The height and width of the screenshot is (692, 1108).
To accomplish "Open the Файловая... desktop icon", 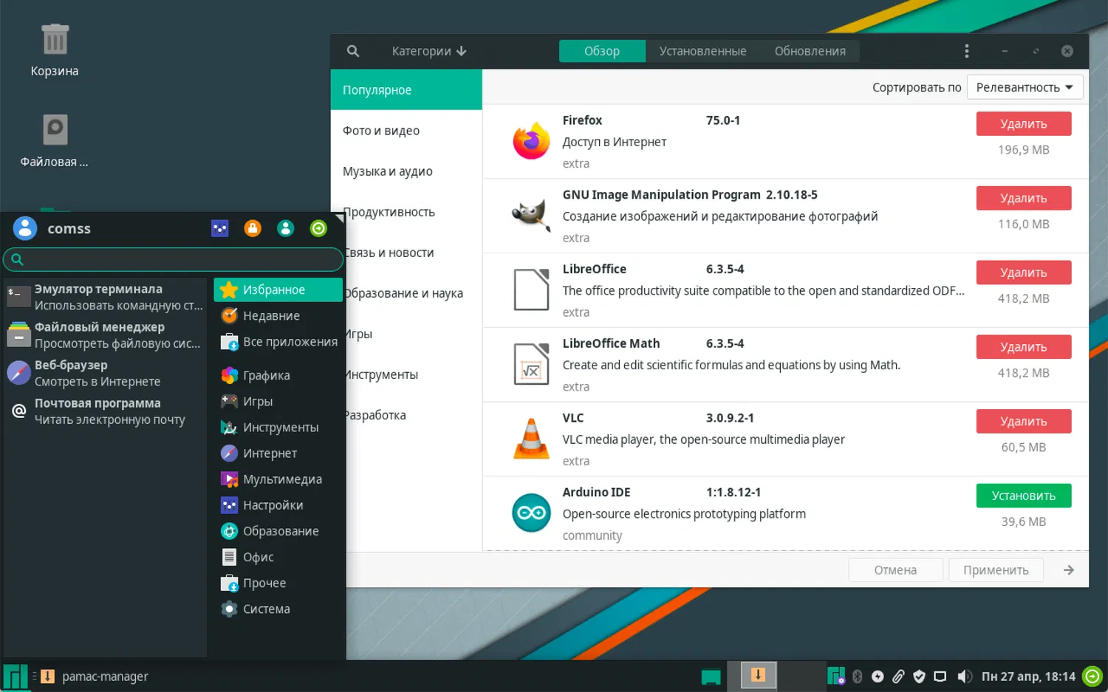I will click(x=55, y=140).
